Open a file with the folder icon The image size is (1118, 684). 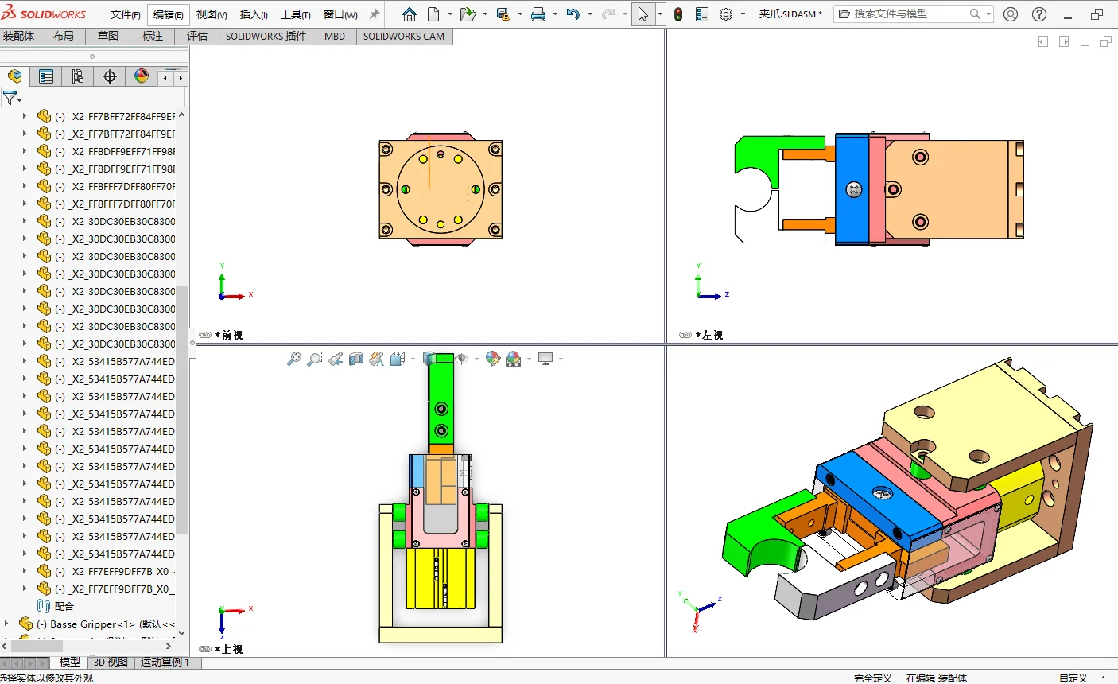(468, 14)
